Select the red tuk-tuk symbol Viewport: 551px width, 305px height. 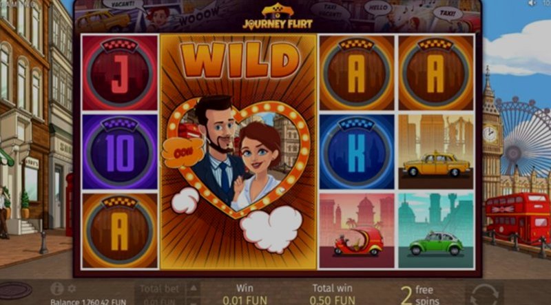[357, 231]
